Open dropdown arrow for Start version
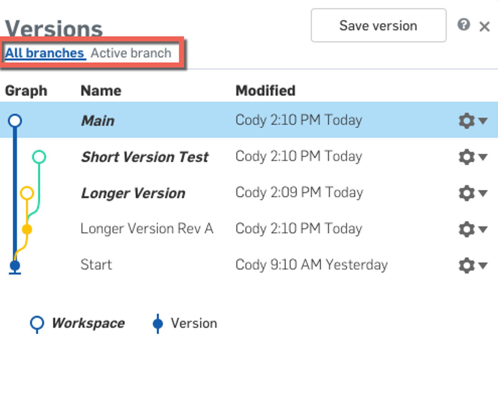This screenshot has height=396, width=498. 483,265
